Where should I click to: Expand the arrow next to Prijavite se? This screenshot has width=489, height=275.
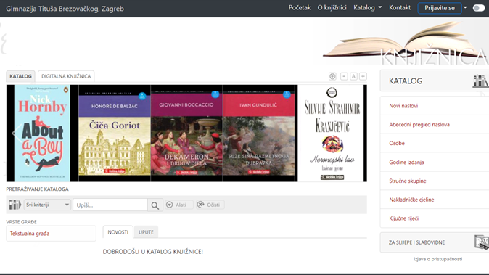(465, 7)
